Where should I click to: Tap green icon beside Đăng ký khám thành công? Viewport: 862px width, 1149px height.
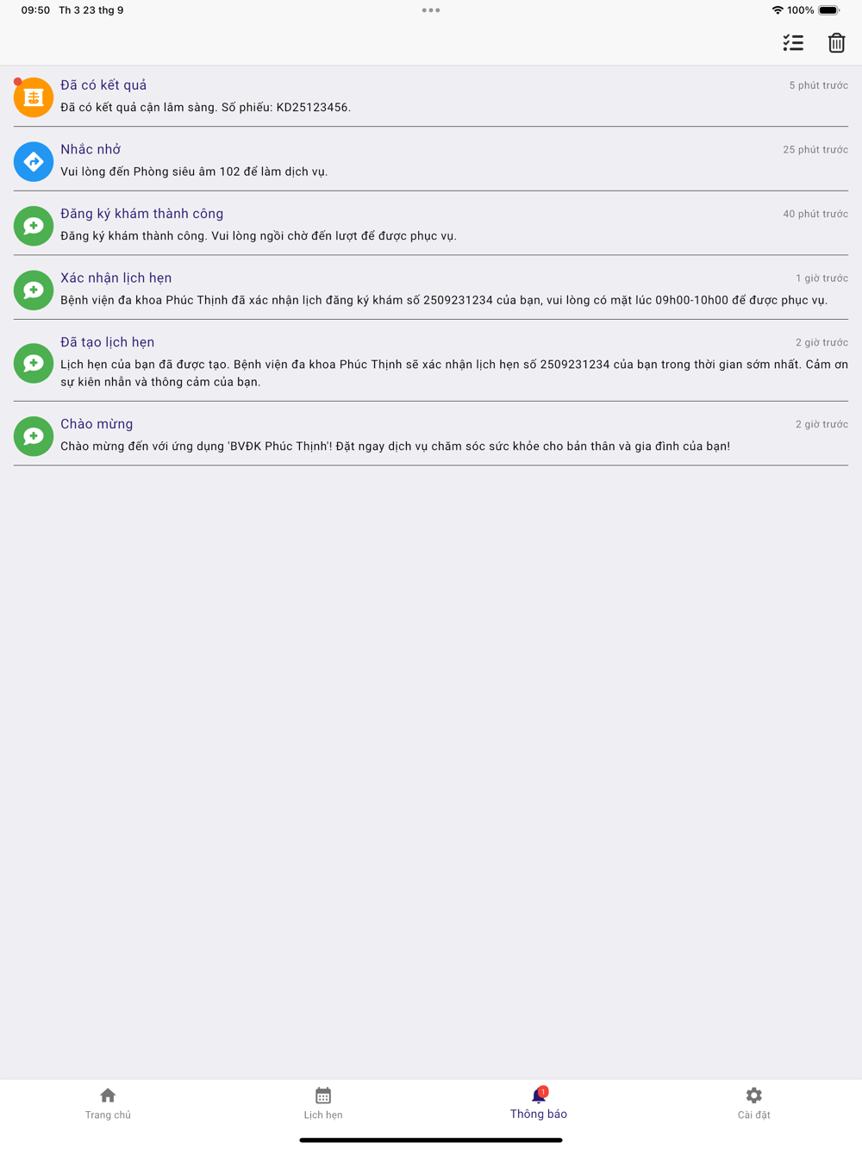34,226
